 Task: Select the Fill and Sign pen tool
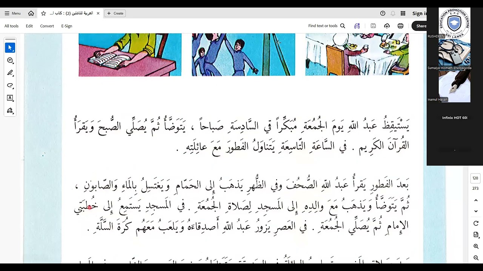pos(10,110)
